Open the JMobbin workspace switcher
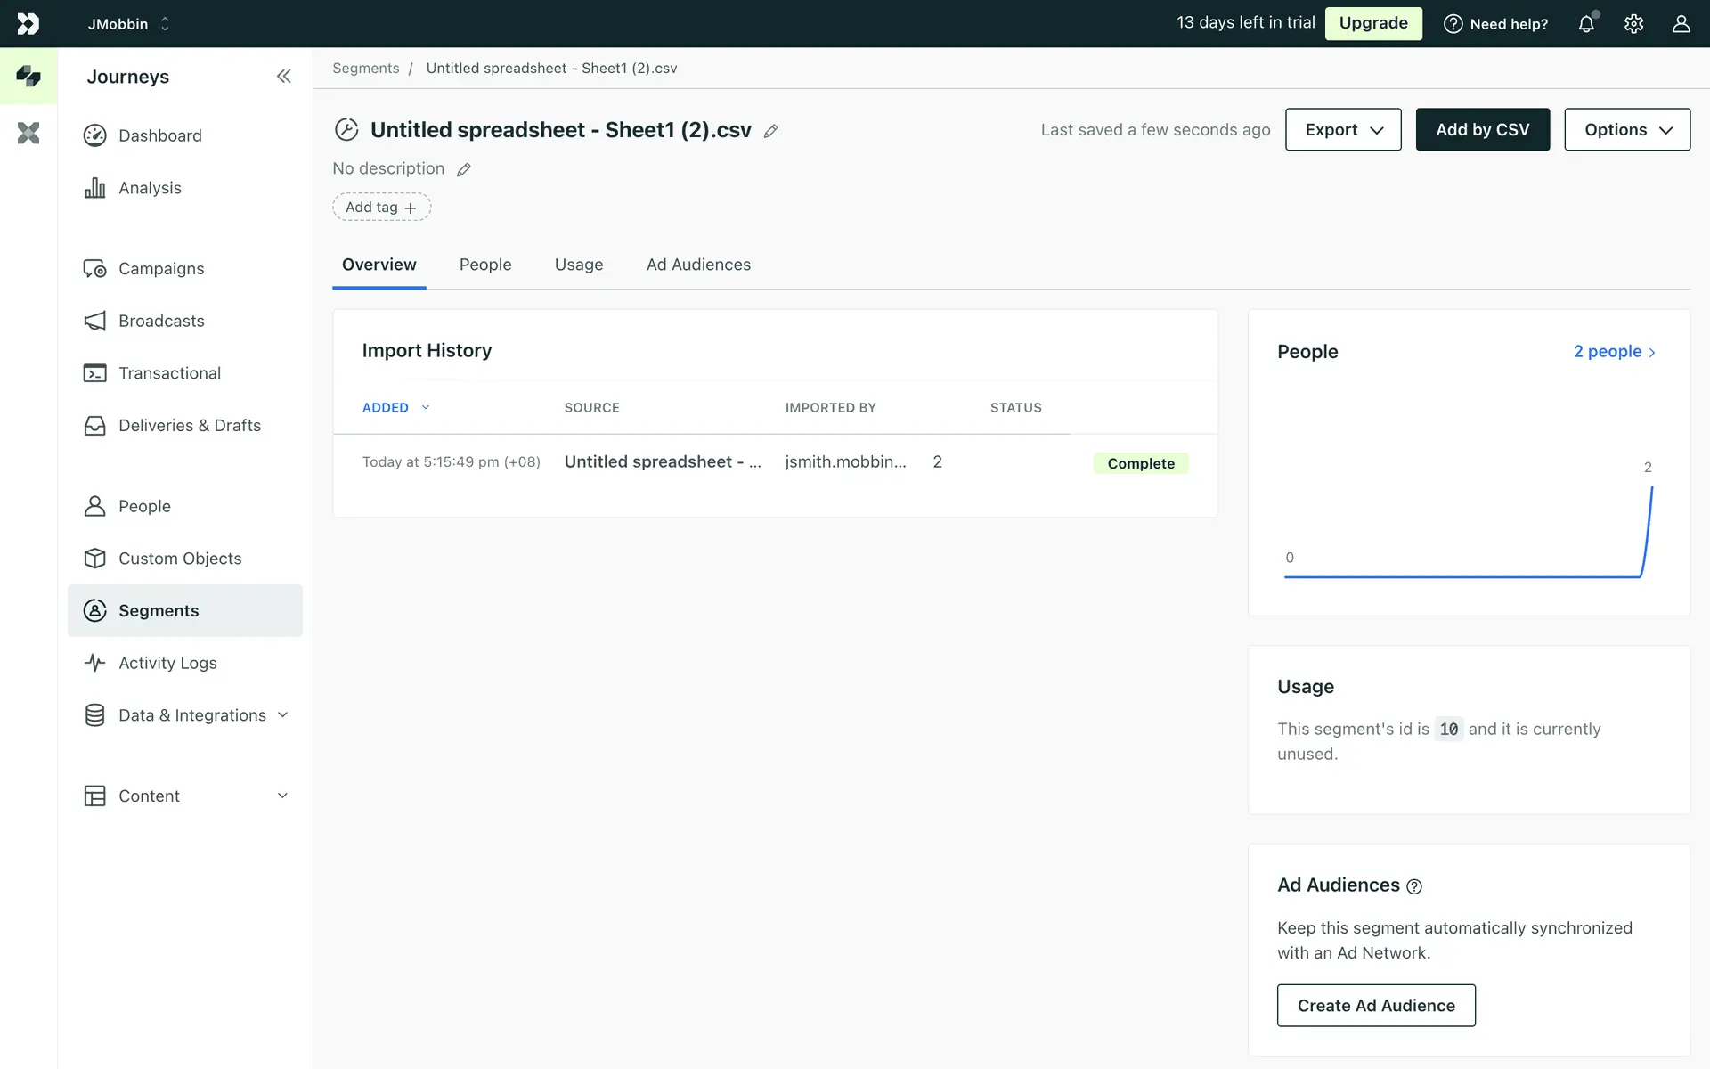The image size is (1710, 1069). pos(128,24)
